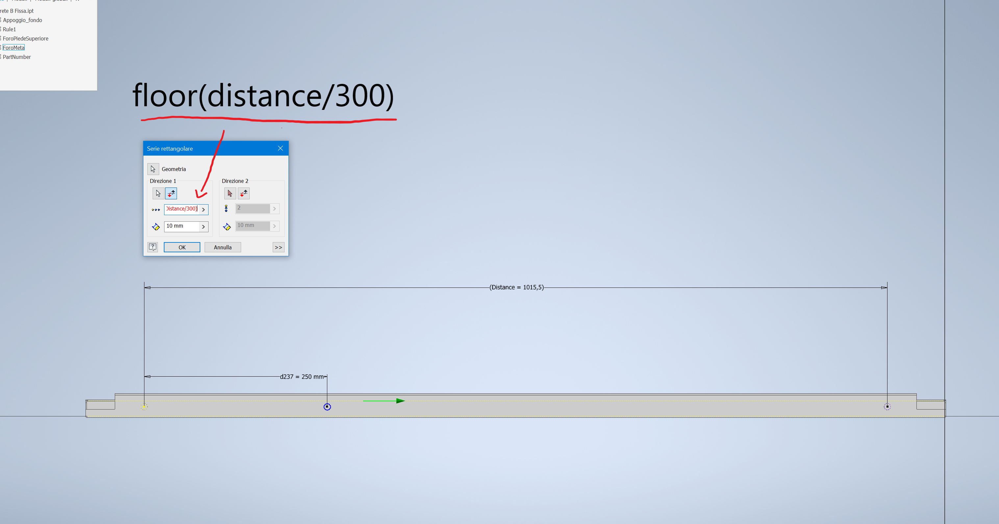The width and height of the screenshot is (999, 524).
Task: Cancel the dialog with Annulla
Action: (222, 247)
